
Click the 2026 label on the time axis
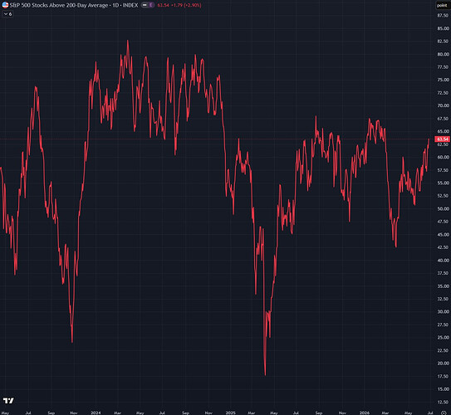[365, 413]
